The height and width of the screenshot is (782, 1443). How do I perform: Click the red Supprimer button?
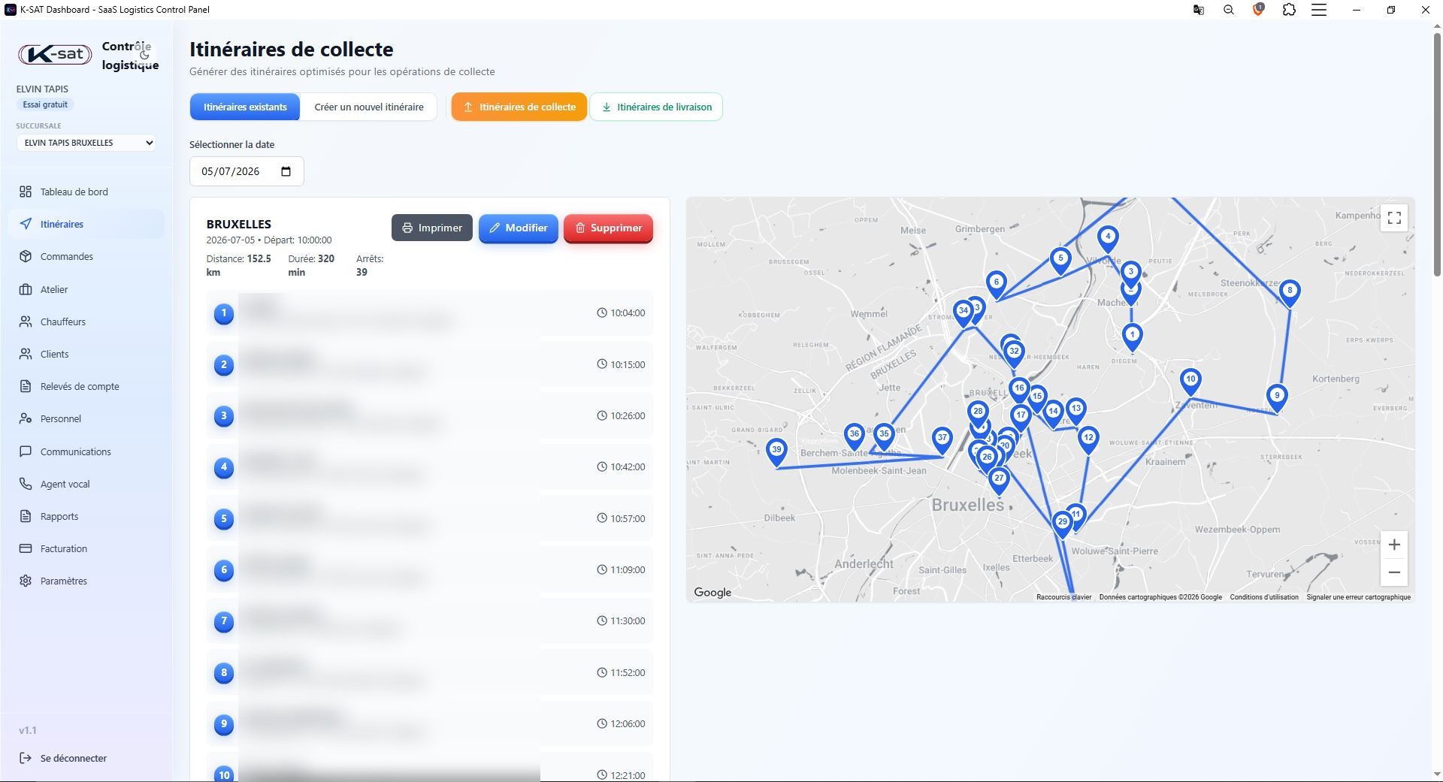(608, 228)
